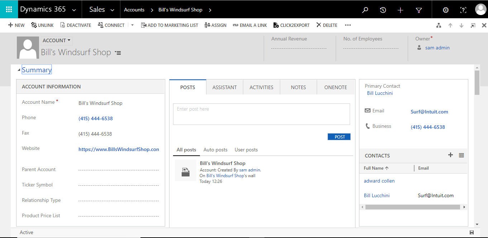Open the sam admin owner link
The height and width of the screenshot is (238, 488).
point(437,48)
